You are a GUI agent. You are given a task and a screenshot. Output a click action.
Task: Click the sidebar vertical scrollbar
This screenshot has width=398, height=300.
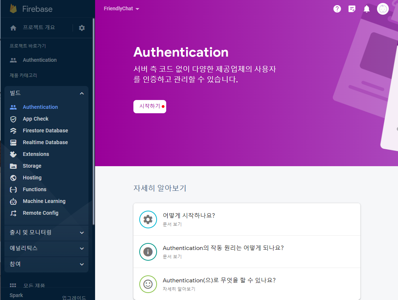[93, 122]
